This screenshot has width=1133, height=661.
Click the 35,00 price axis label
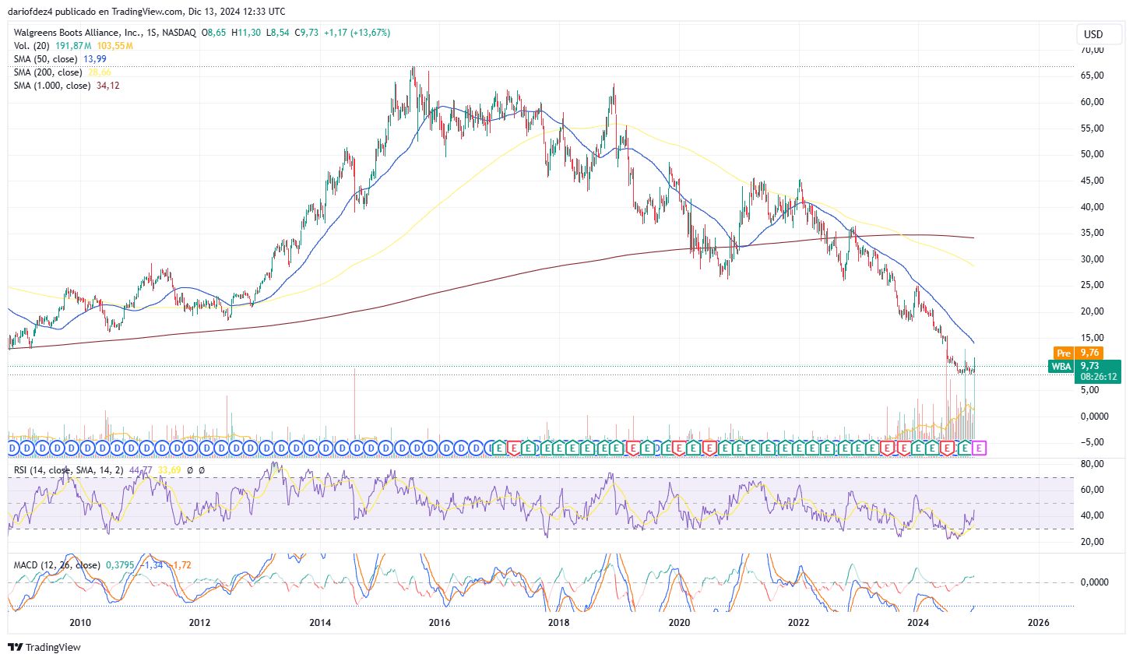pos(1093,233)
